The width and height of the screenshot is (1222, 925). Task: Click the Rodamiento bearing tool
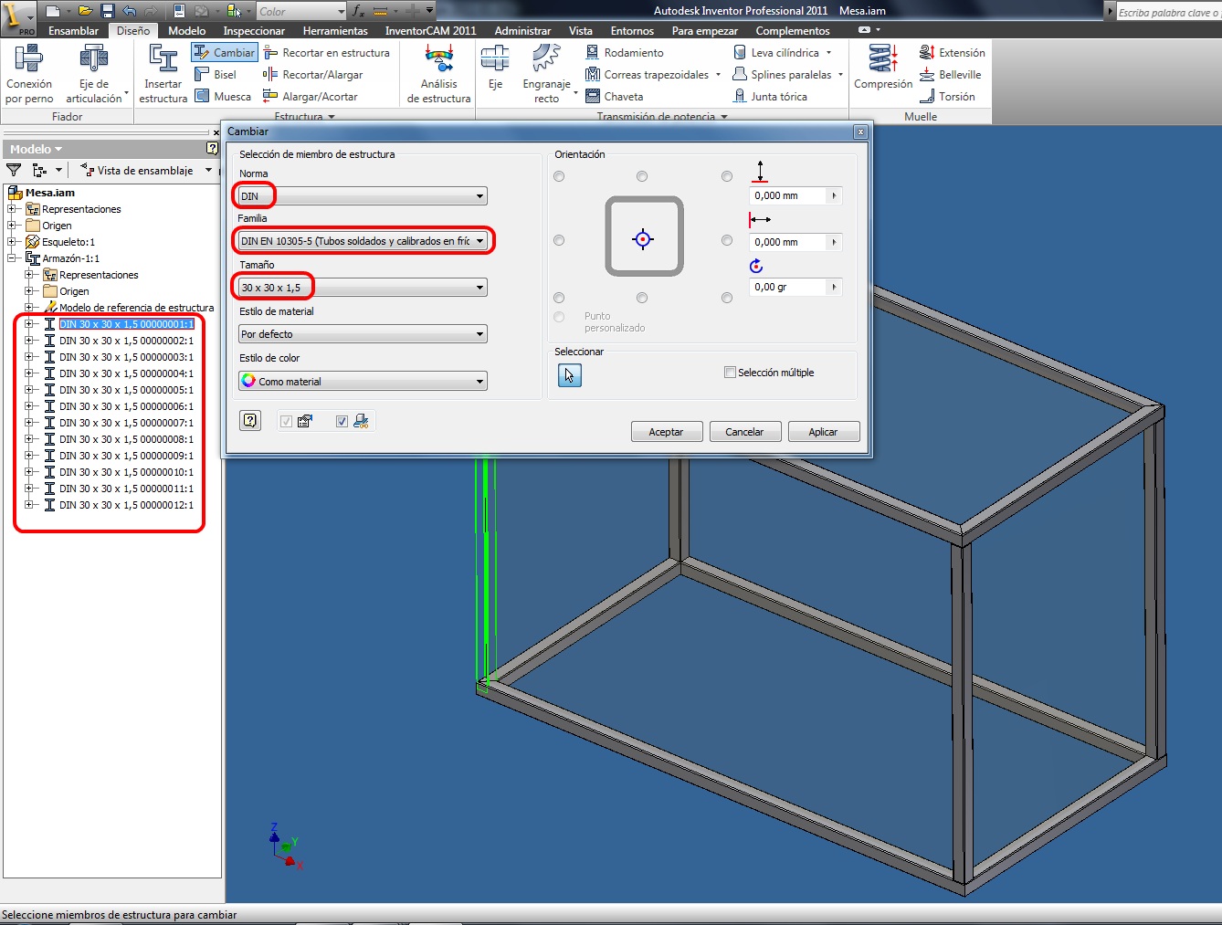pos(625,53)
